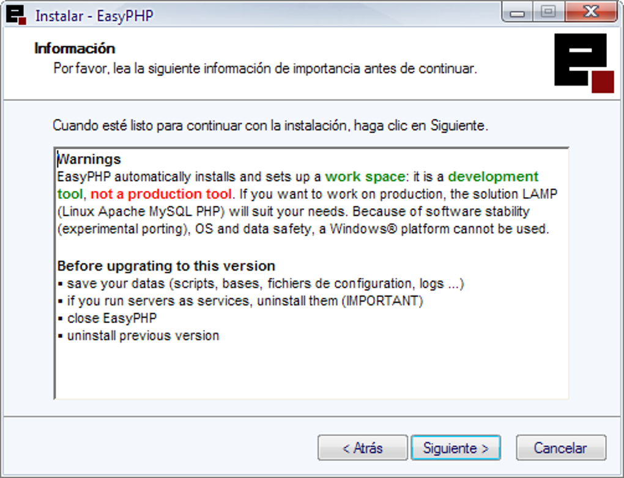The height and width of the screenshot is (478, 624).
Task: Proceed by clicking Siguiente
Action: 456,448
